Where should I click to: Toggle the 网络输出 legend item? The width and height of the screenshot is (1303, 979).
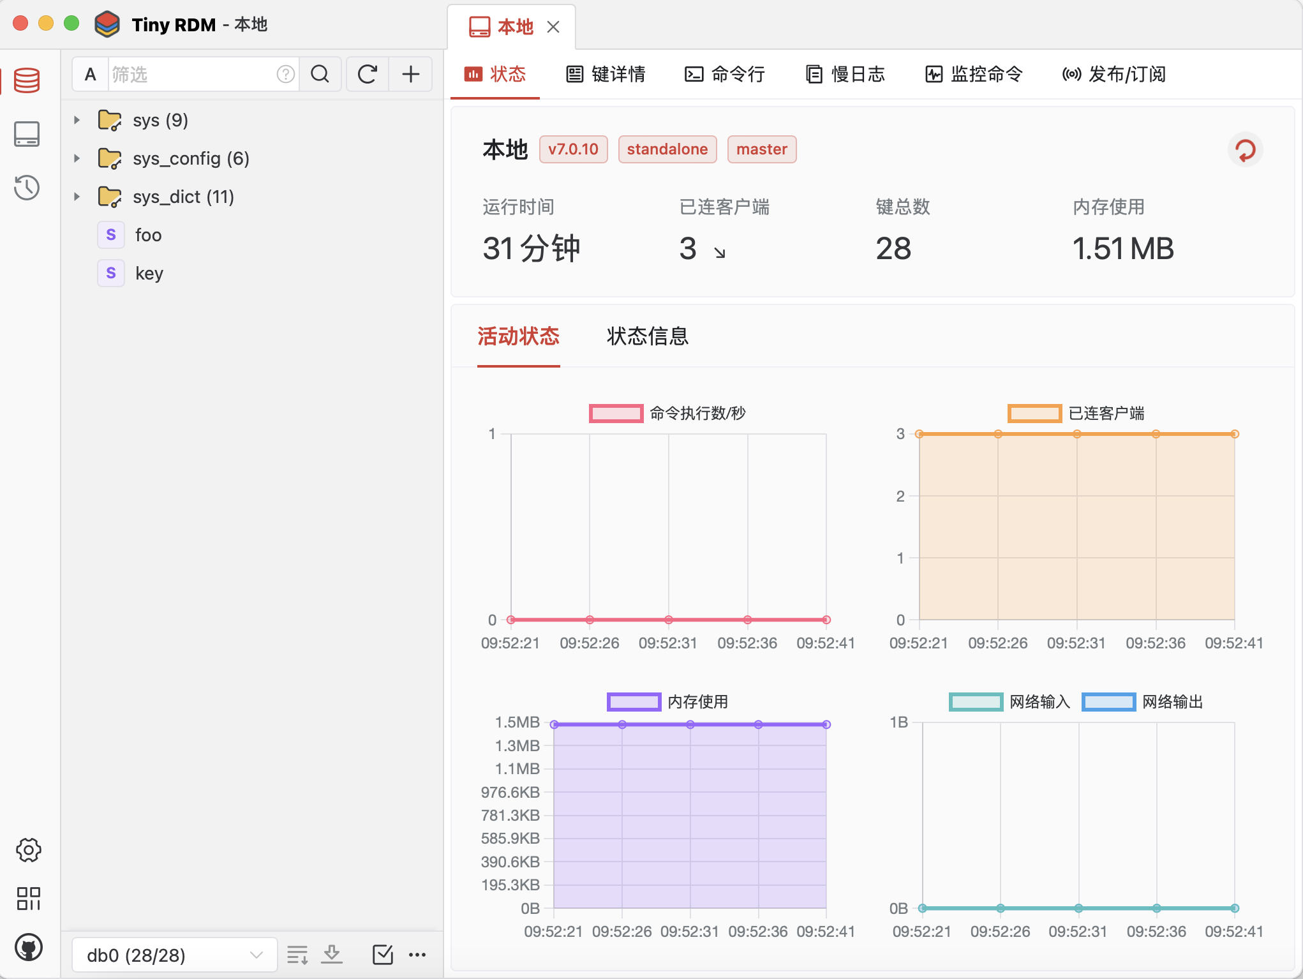pyautogui.click(x=1142, y=702)
